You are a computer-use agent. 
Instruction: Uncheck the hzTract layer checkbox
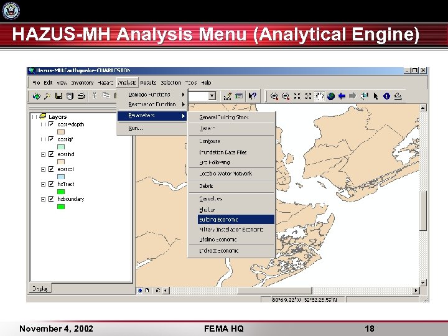coord(51,184)
